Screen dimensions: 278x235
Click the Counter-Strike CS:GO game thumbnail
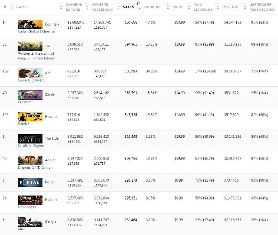coord(30,24)
